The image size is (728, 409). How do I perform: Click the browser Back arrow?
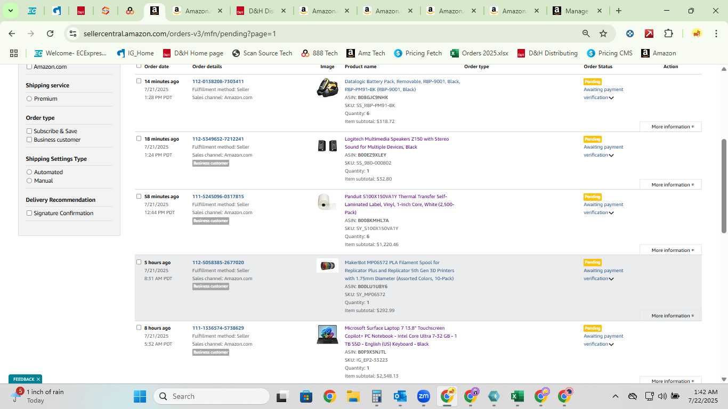[12, 34]
